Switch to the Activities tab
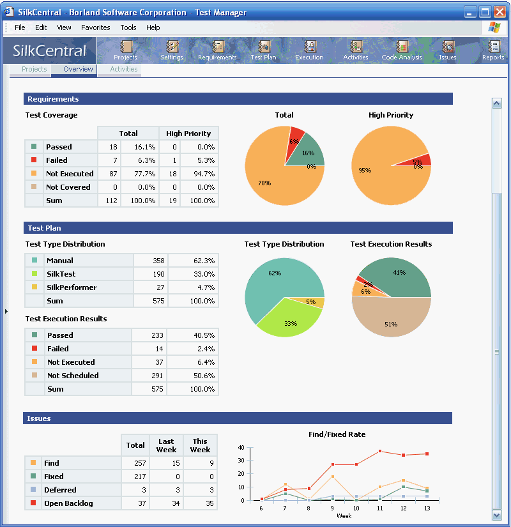The width and height of the screenshot is (511, 527). [x=123, y=69]
